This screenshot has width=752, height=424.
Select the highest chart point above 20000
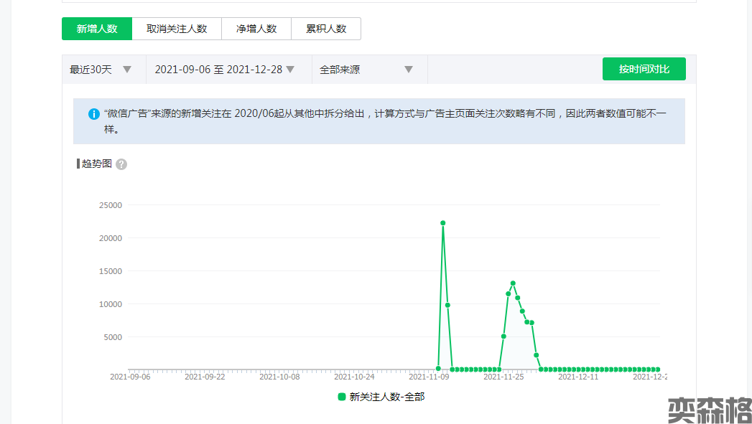[443, 223]
